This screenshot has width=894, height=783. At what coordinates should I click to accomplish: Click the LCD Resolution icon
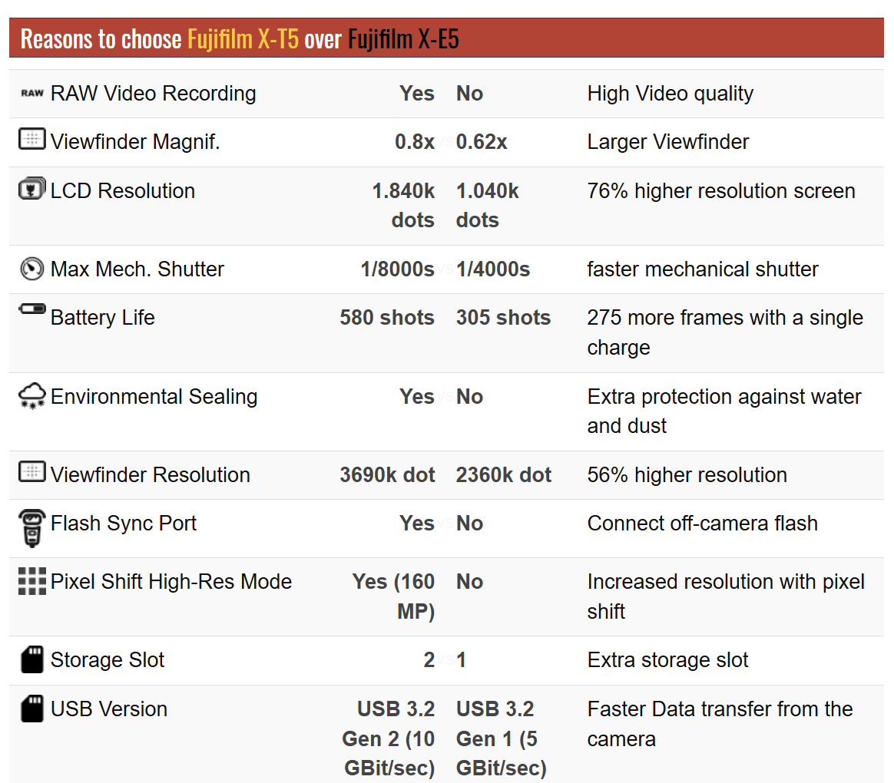[x=31, y=189]
